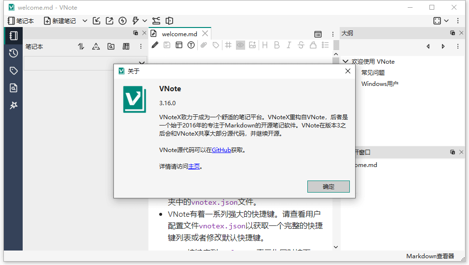
Task: Open the 笔记本 notebook menu in toolbar
Action: (x=21, y=21)
